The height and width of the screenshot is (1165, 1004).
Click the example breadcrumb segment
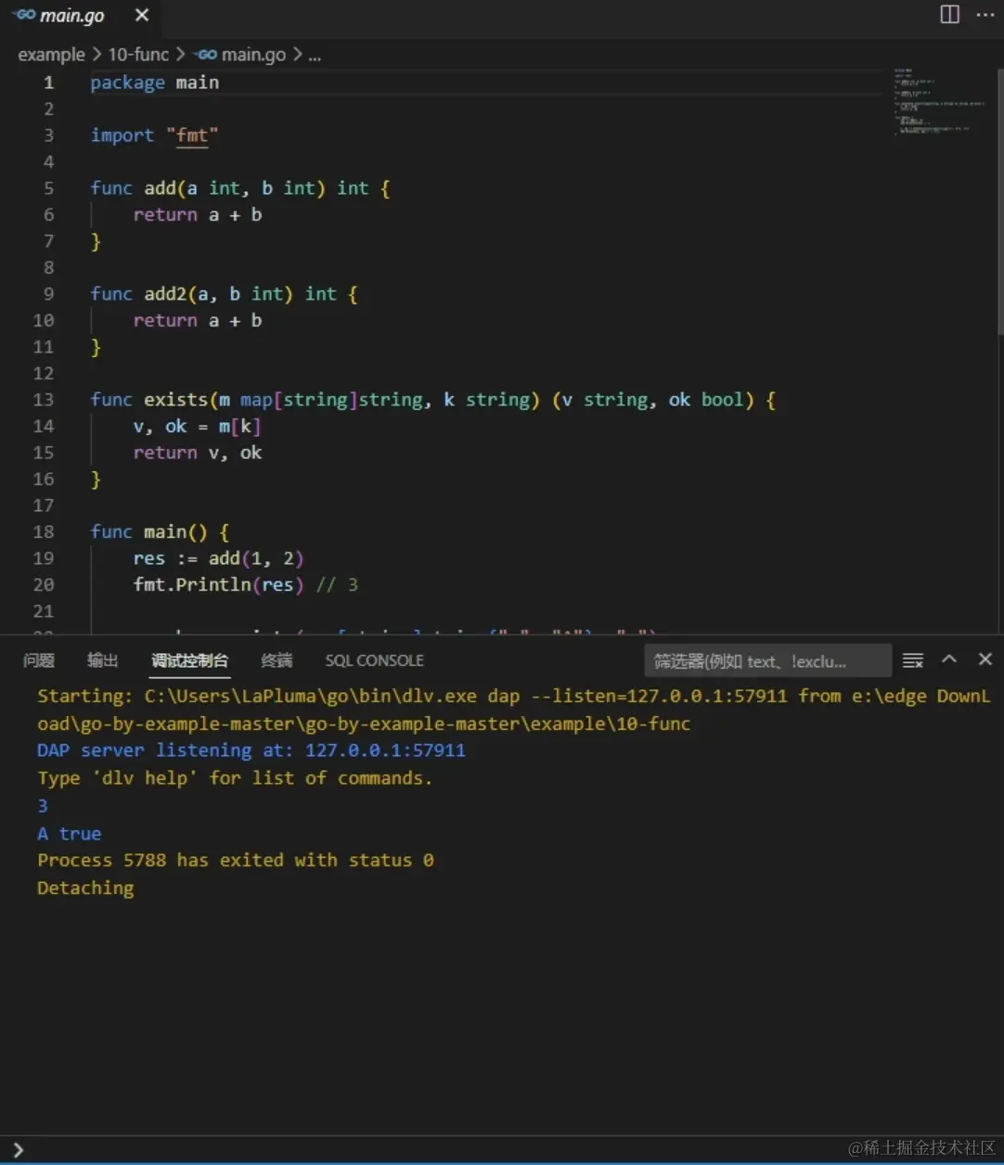coord(51,55)
